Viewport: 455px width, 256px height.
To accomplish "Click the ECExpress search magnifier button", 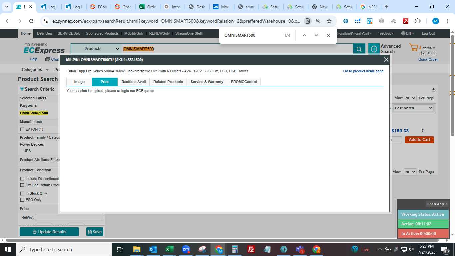I will pos(359,49).
